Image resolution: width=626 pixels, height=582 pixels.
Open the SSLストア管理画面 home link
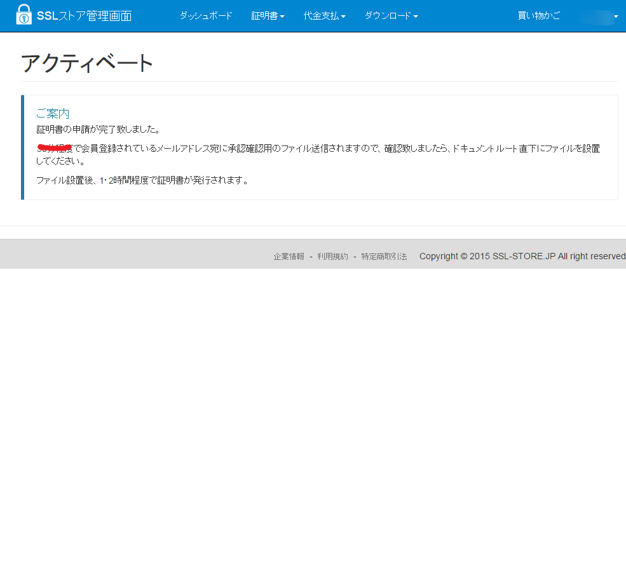85,16
